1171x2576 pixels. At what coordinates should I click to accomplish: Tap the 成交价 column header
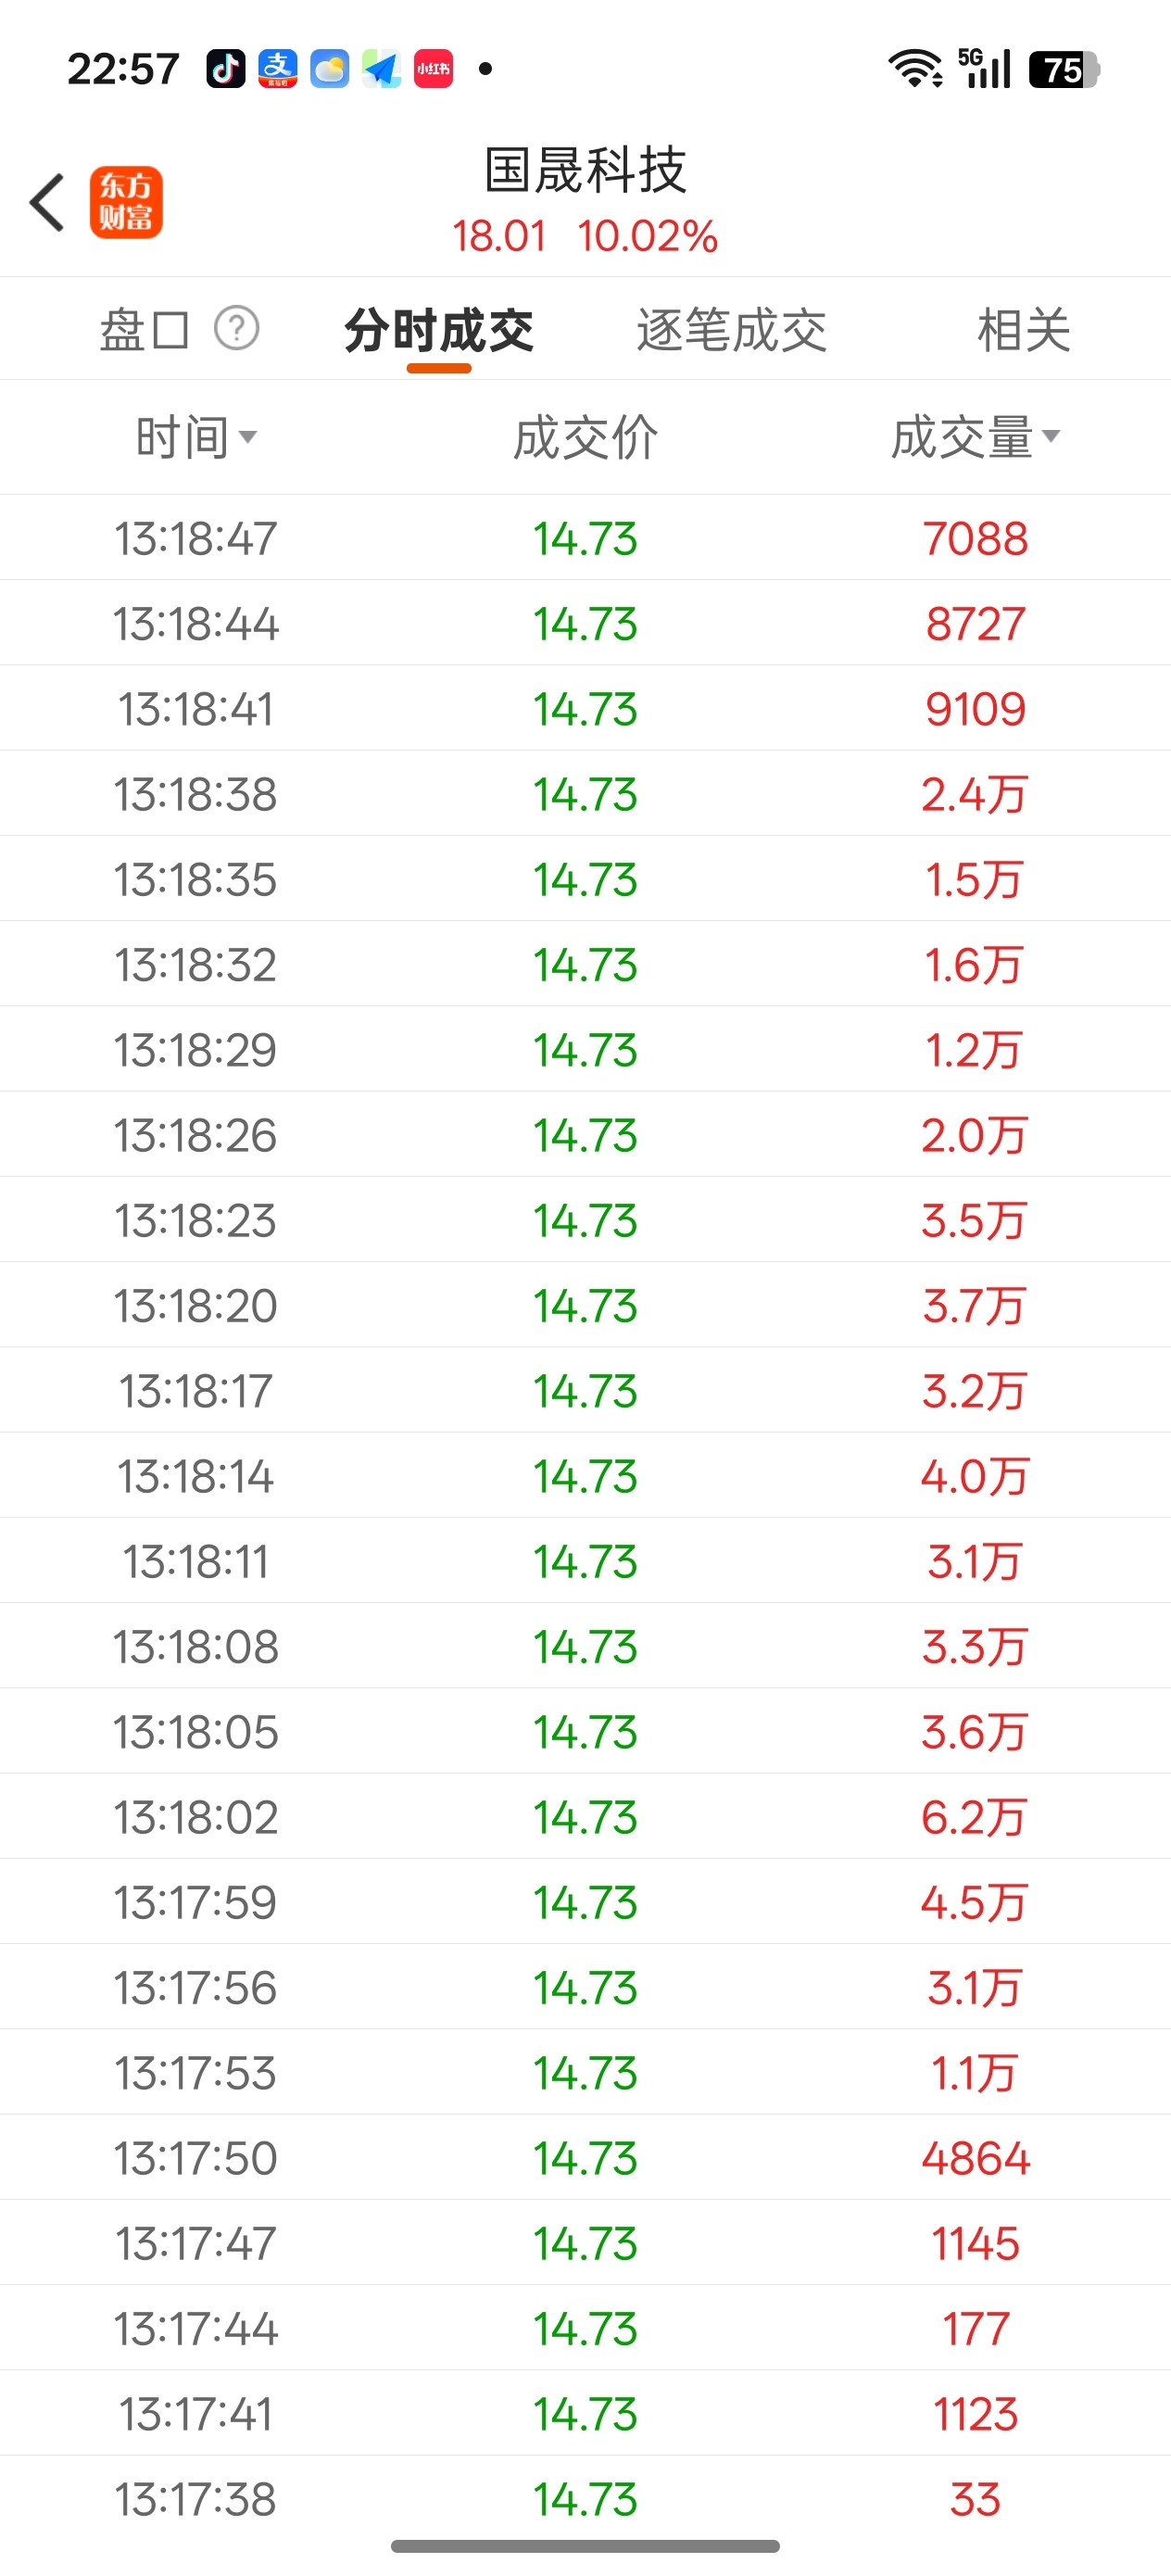tap(585, 437)
